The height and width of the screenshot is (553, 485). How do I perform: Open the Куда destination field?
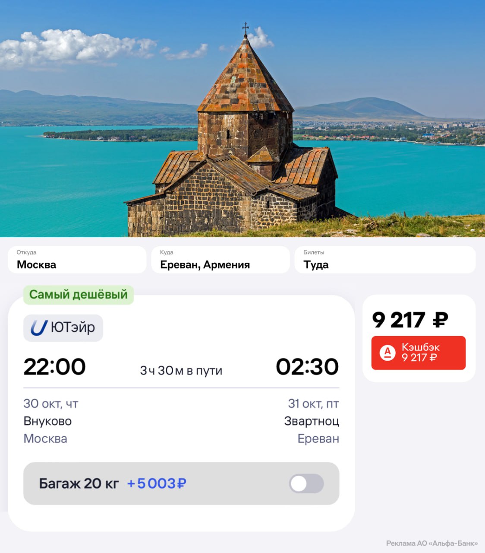220,260
